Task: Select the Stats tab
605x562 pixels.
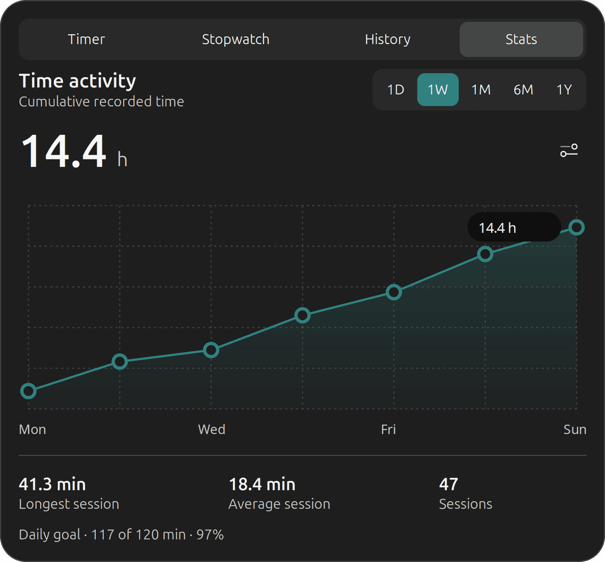Action: tap(521, 39)
